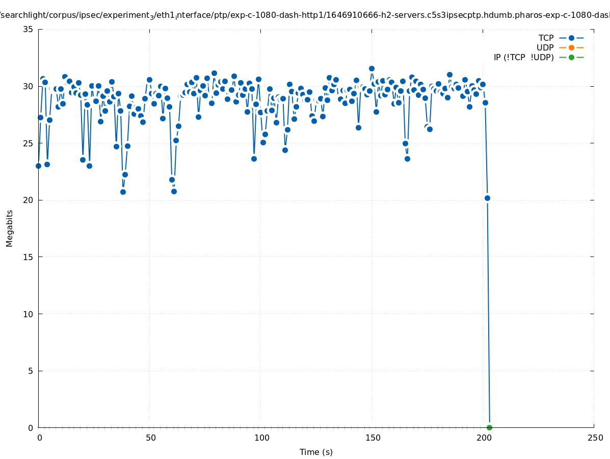Click the 100 tick label on x-axis

pos(261,438)
